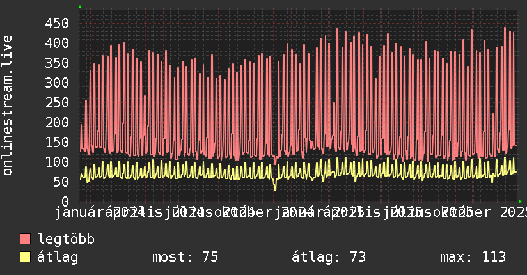527x275 pixels.
Task: Click the 0 y-axis label
Action: click(x=65, y=201)
